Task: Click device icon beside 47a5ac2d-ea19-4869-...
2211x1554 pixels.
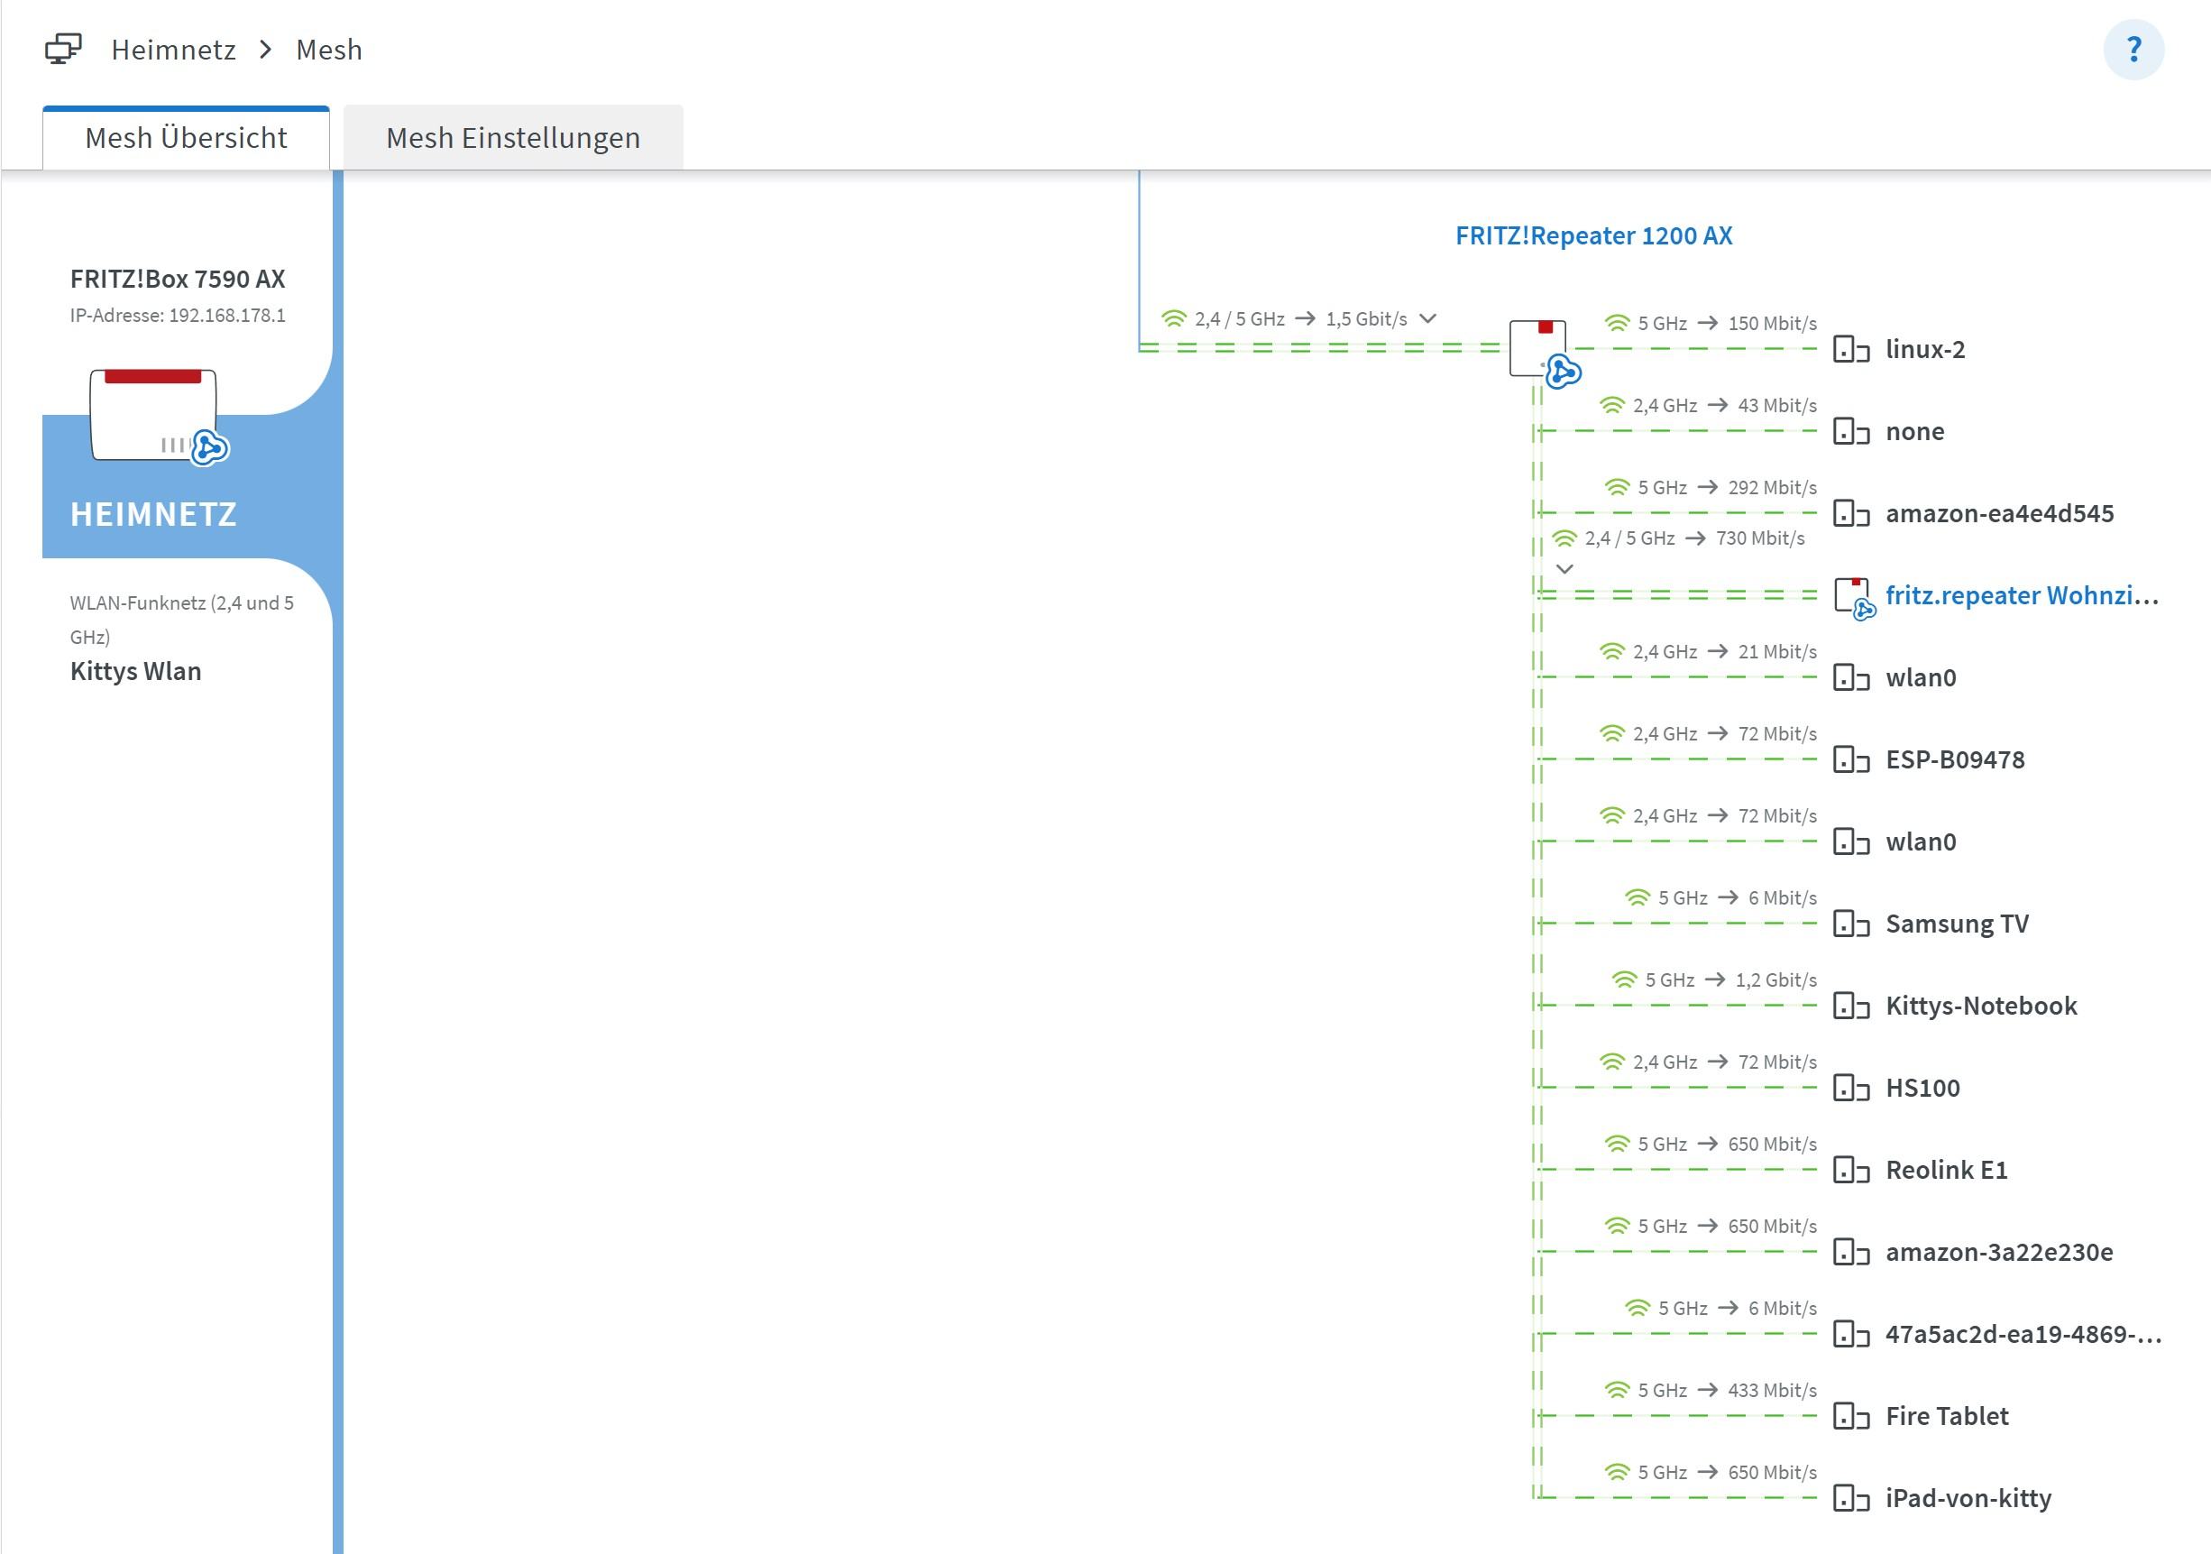Action: tap(1851, 1333)
